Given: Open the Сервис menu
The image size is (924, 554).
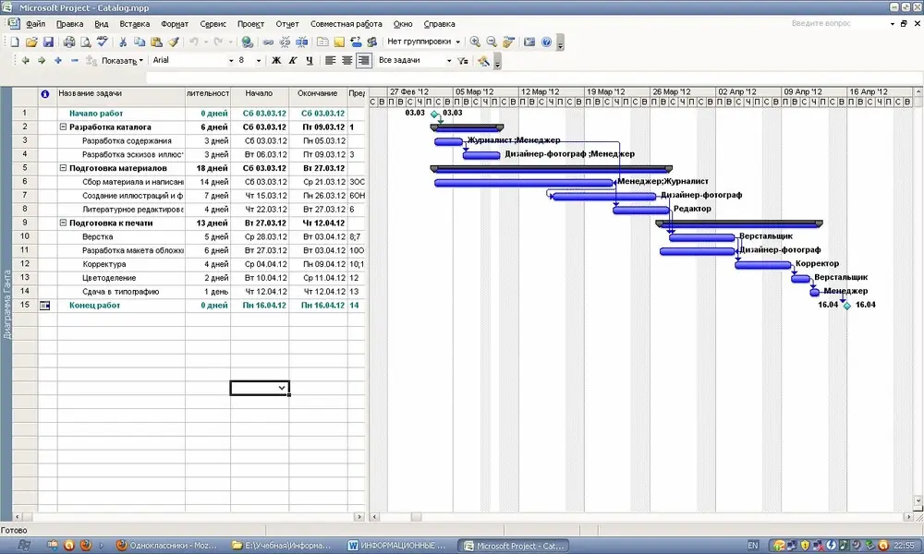Looking at the screenshot, I should 213,24.
